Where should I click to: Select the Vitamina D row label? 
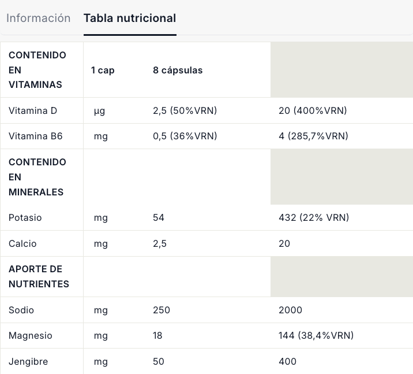tap(33, 110)
